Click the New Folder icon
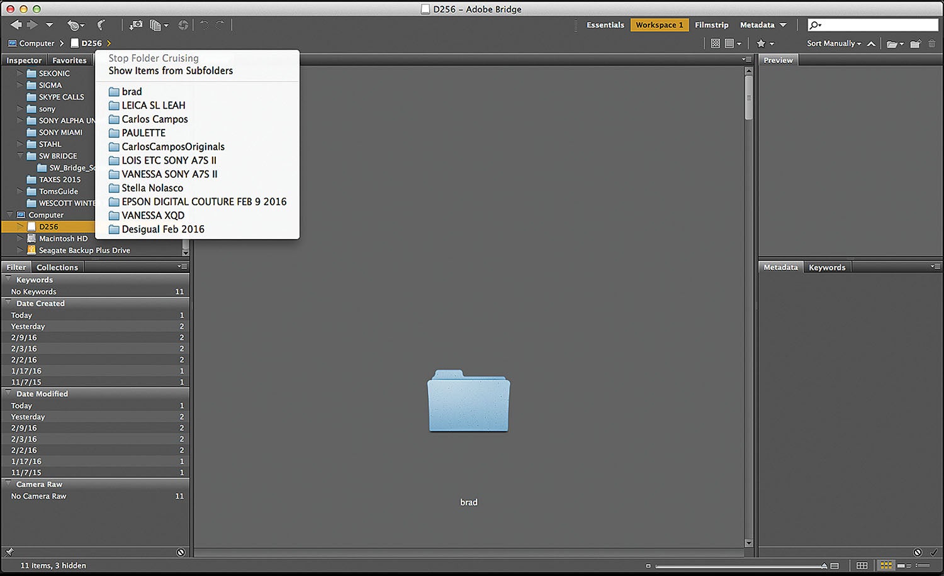The width and height of the screenshot is (944, 576). pyautogui.click(x=916, y=43)
